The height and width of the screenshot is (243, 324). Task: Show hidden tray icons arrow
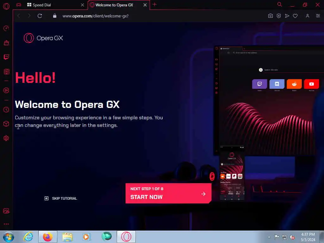[x=269, y=237]
